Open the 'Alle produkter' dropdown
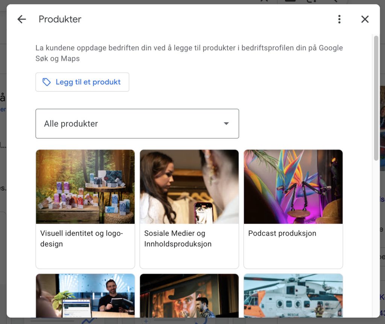 (137, 123)
